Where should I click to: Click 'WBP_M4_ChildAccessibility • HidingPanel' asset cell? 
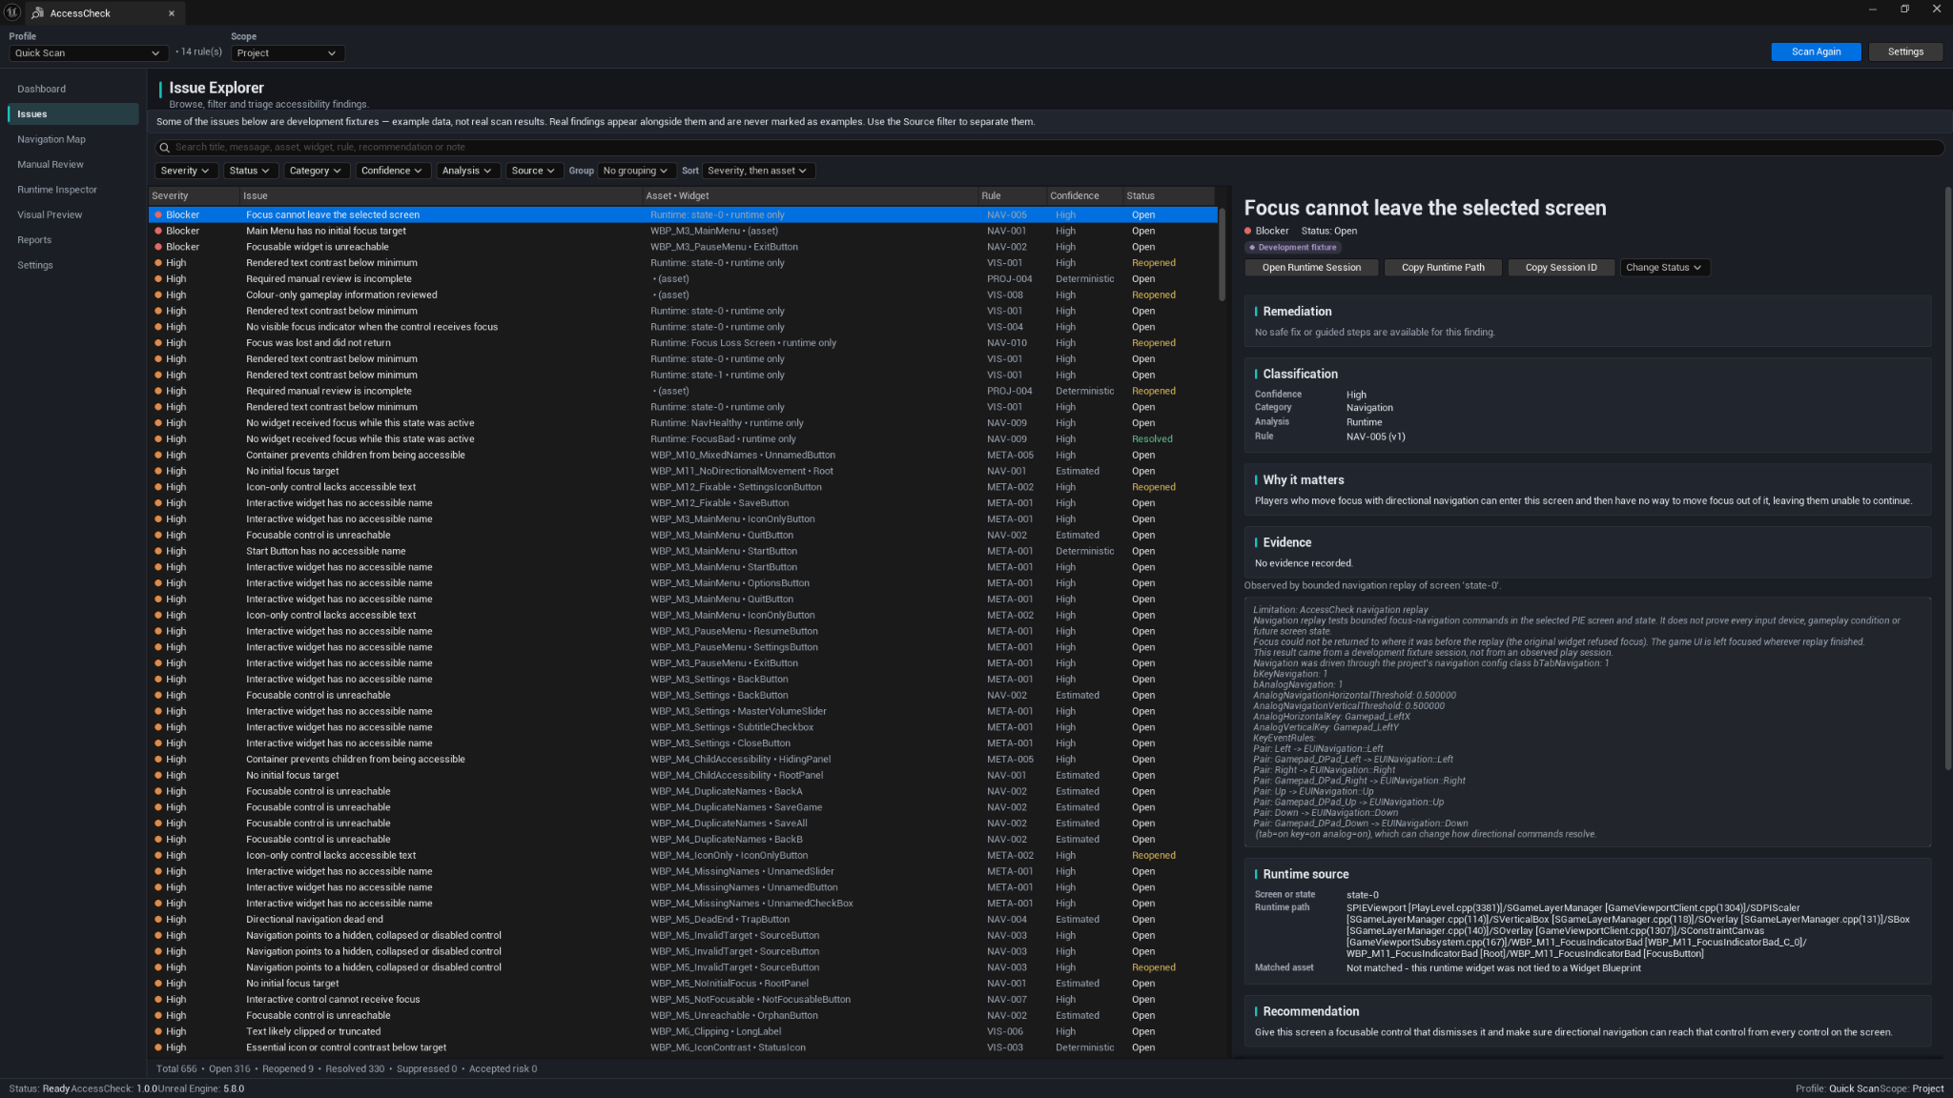[740, 760]
